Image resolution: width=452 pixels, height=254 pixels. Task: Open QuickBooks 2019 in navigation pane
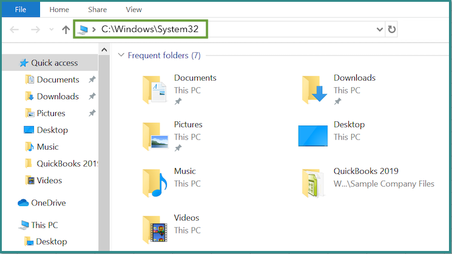[x=67, y=164]
